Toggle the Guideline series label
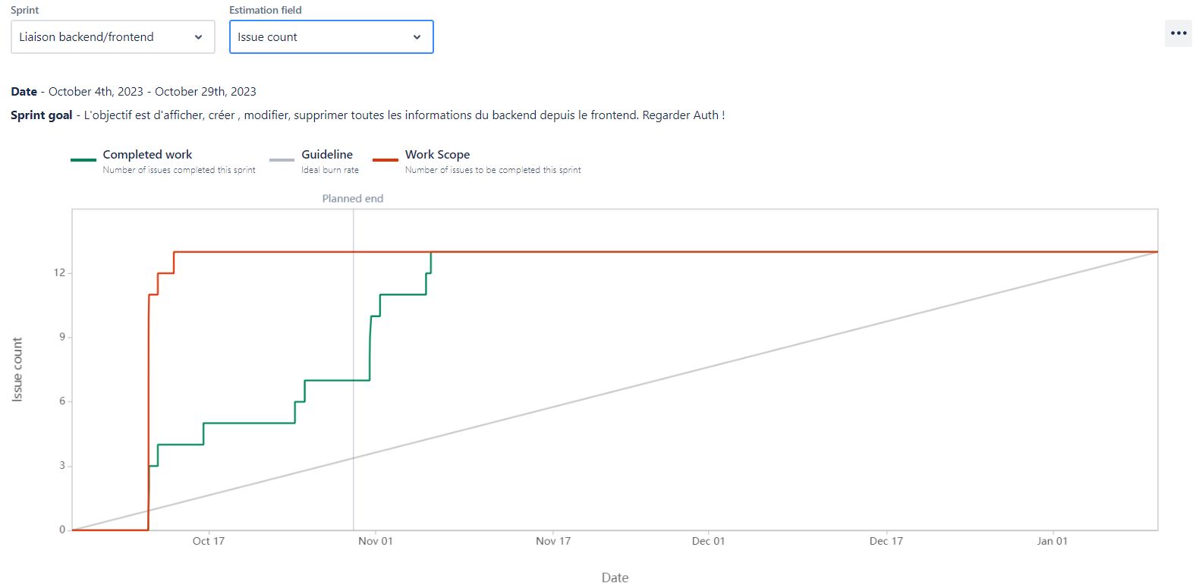The width and height of the screenshot is (1199, 585). [x=327, y=155]
